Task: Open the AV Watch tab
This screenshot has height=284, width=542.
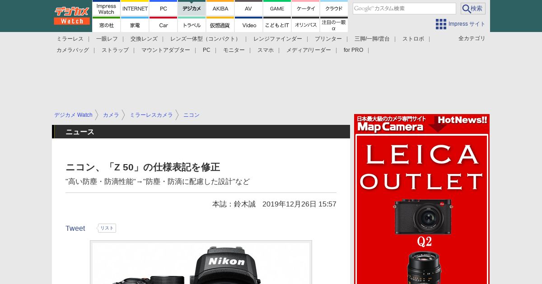Action: pyautogui.click(x=249, y=8)
